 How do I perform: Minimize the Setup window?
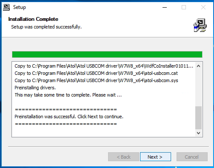[x=165, y=7]
